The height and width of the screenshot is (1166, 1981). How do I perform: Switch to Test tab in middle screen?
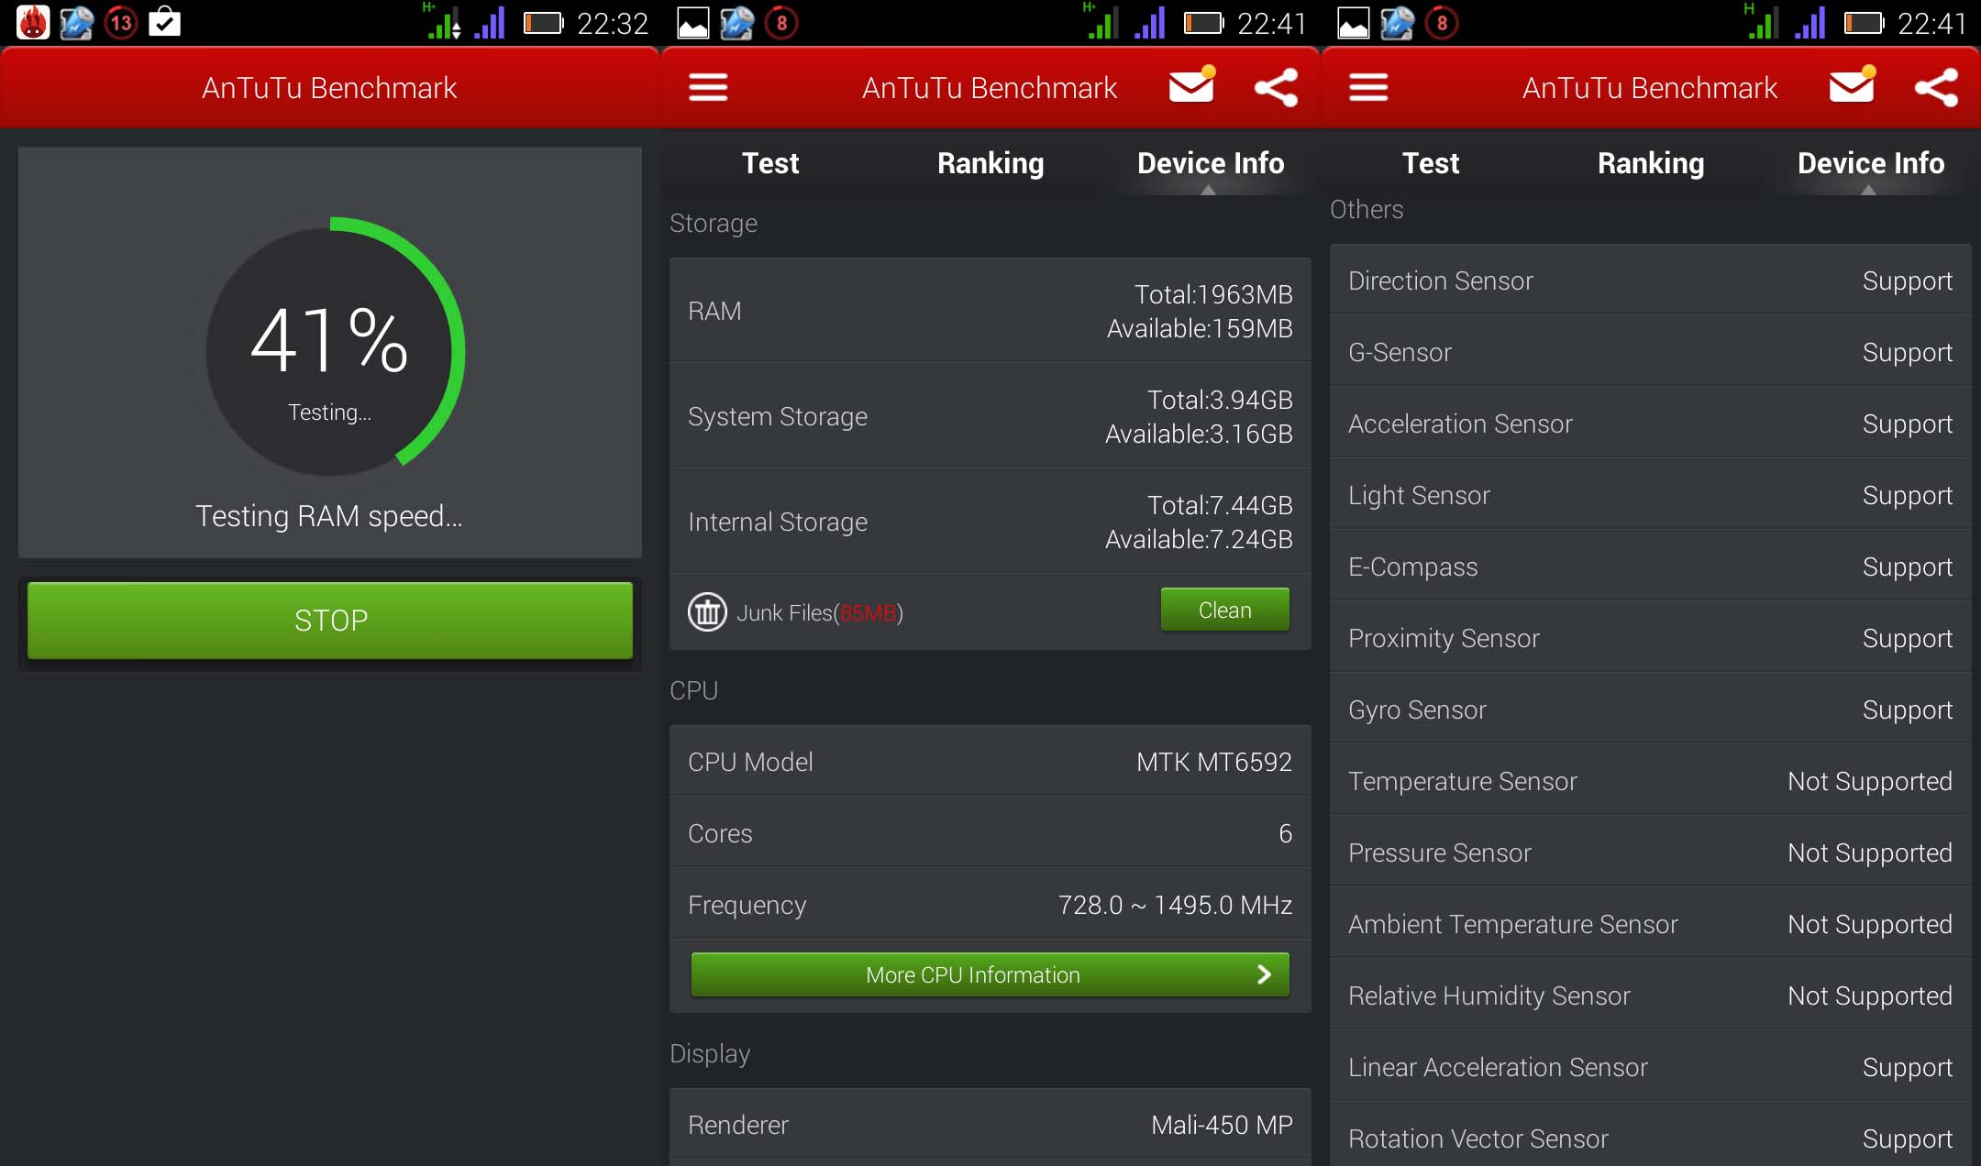coord(770,163)
